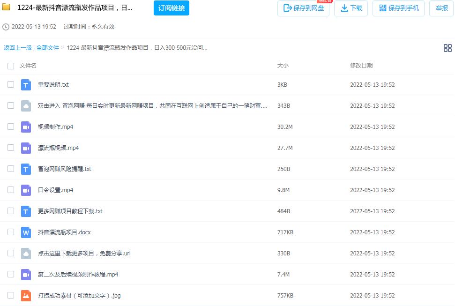The width and height of the screenshot is (455, 306).
Task: Click the folder title 1224-最新抖音漂流瓶发作品项目
Action: pyautogui.click(x=75, y=8)
